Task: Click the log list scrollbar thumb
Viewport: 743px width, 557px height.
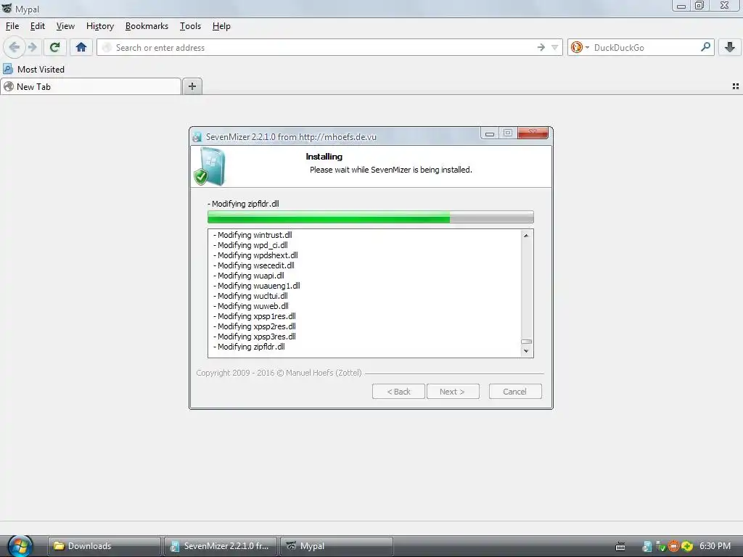Action: [x=526, y=341]
